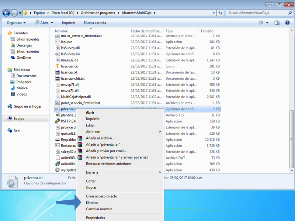Image resolution: width=295 pixels, height=221 pixels.
Task: Toggle the preview pane icon
Action: point(277,23)
